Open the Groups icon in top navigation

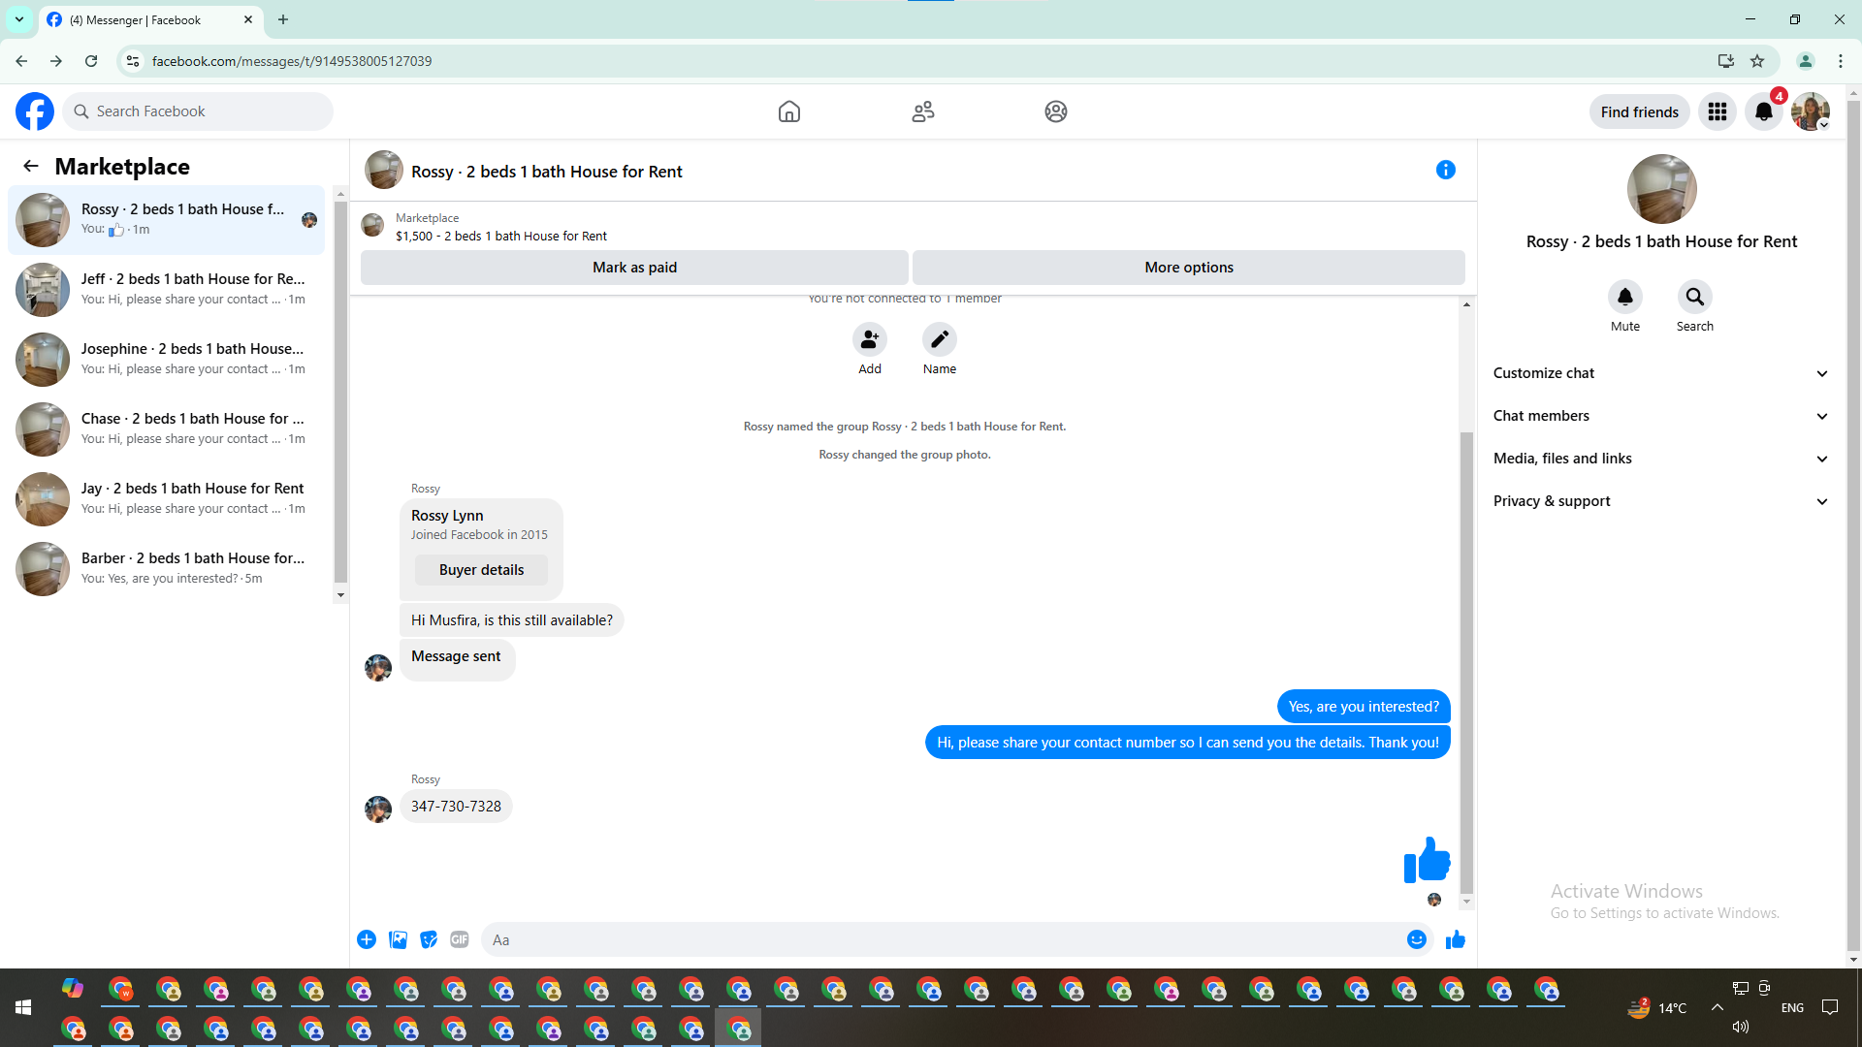(x=1056, y=111)
